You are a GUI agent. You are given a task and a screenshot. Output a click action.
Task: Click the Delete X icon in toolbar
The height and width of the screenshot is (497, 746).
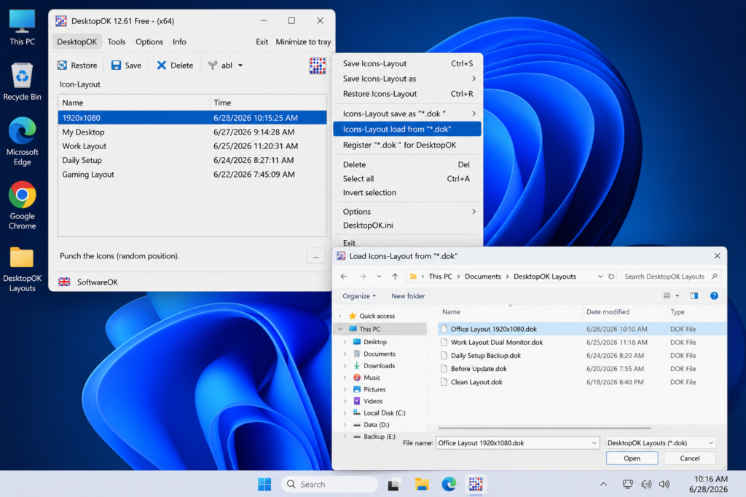click(162, 65)
